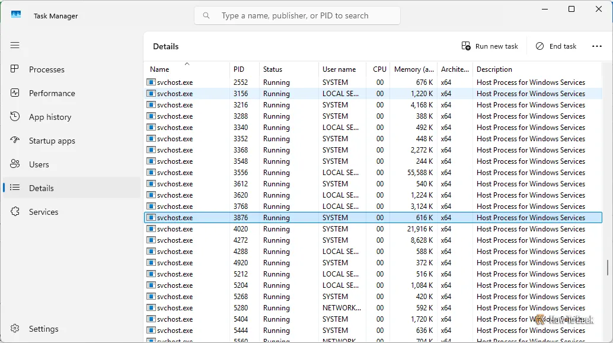The width and height of the screenshot is (613, 343).
Task: Sort by the User name column
Action: pos(339,69)
